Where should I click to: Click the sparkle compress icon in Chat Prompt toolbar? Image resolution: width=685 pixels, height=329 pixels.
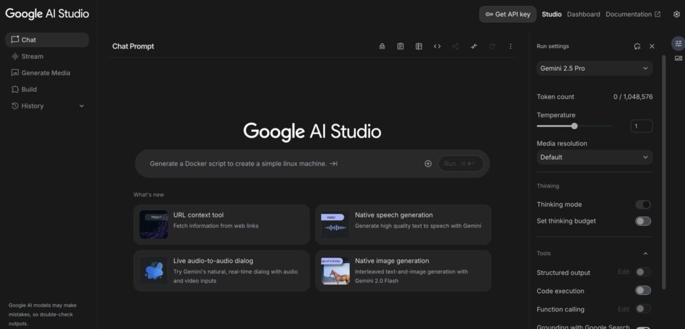point(474,46)
